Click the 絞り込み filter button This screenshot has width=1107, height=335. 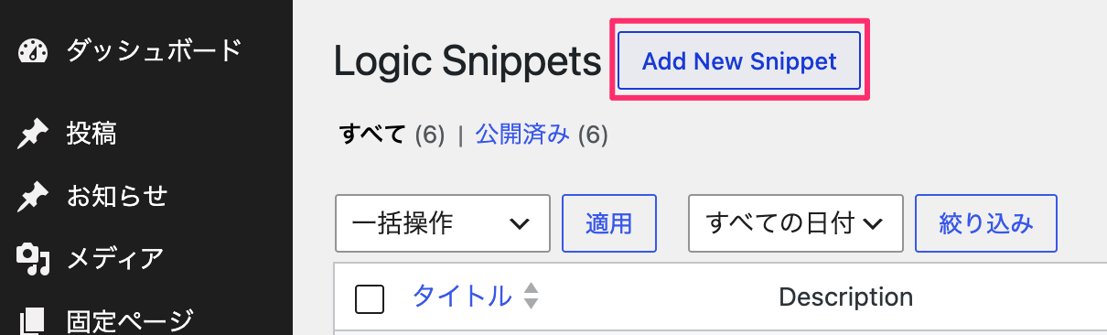[986, 222]
